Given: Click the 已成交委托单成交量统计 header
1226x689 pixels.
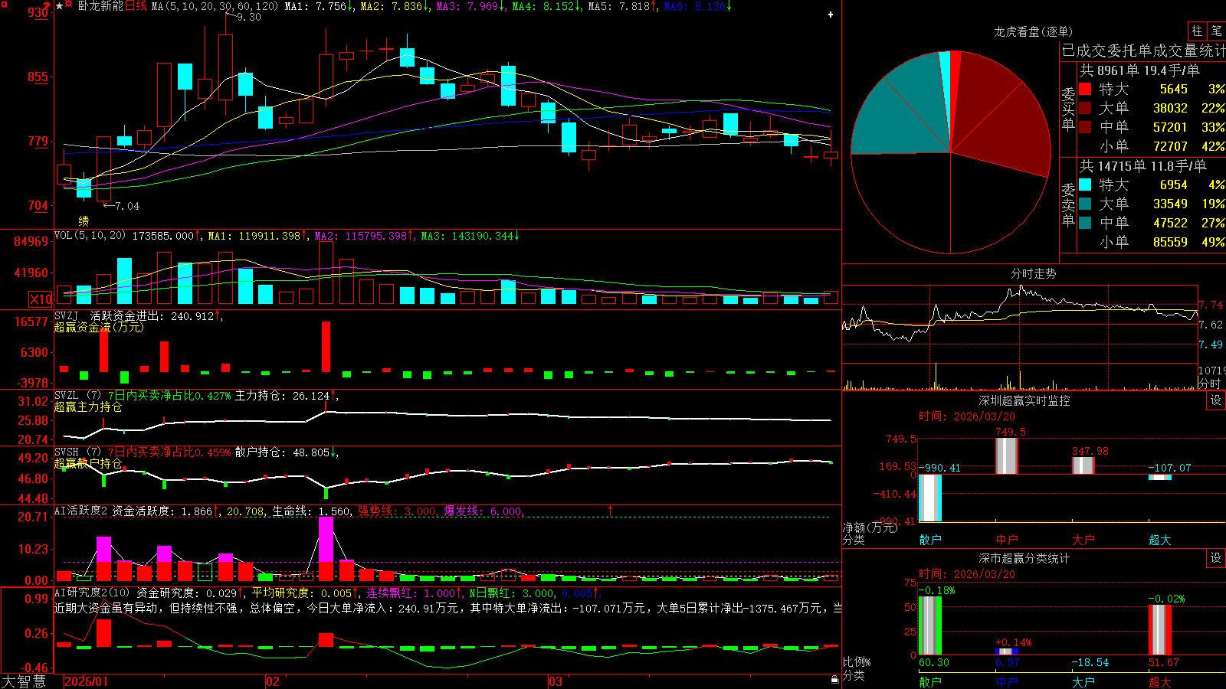Looking at the screenshot, I should [1143, 51].
